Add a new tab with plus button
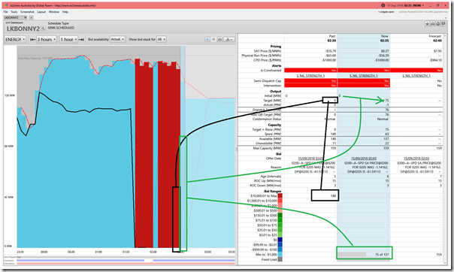Image resolution: width=454 pixels, height=272 pixels. [x=32, y=17]
